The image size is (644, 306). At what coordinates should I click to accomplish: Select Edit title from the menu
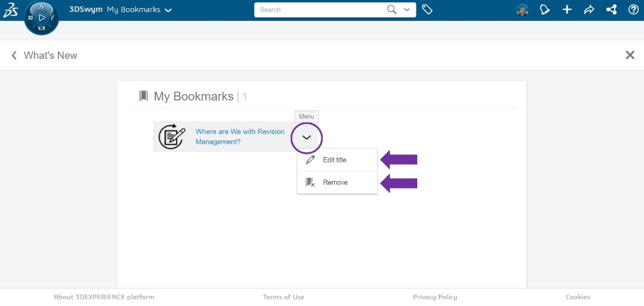coord(335,160)
